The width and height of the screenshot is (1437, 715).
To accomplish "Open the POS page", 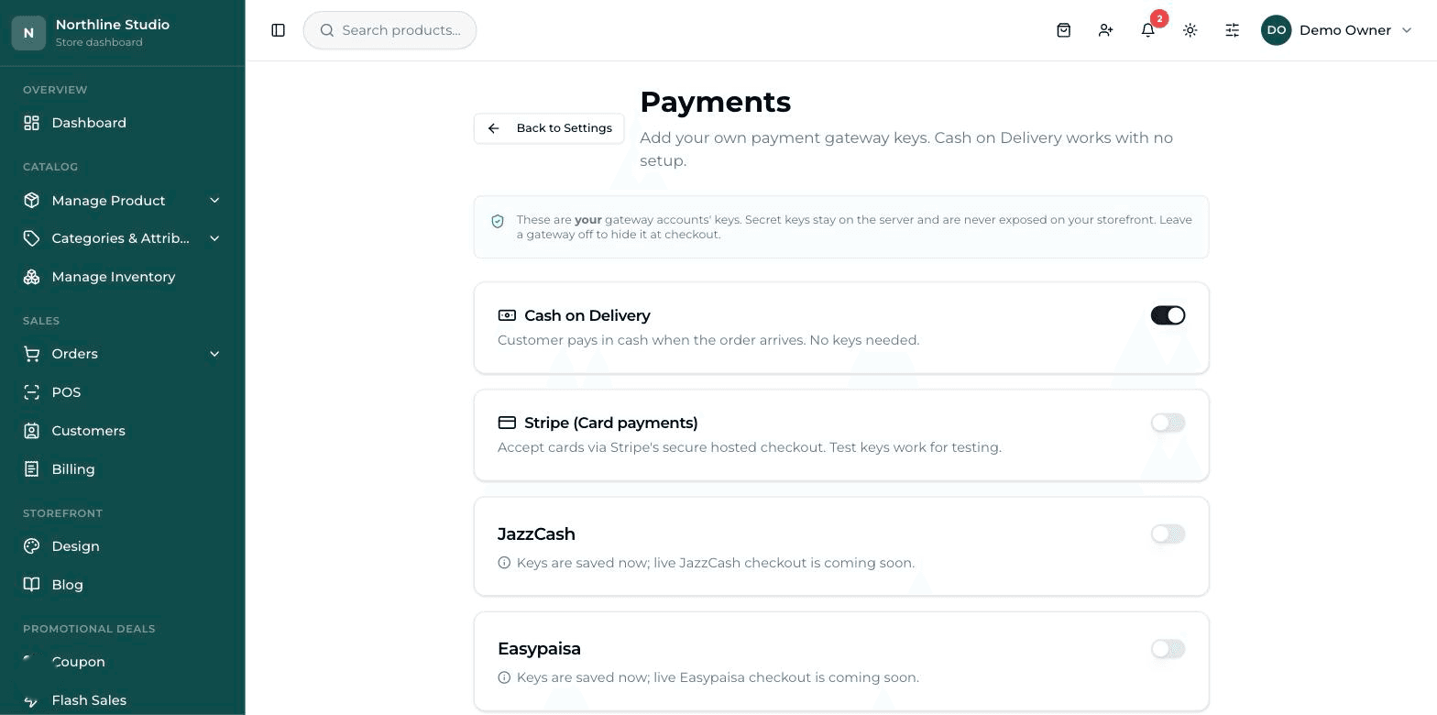I will pyautogui.click(x=122, y=392).
